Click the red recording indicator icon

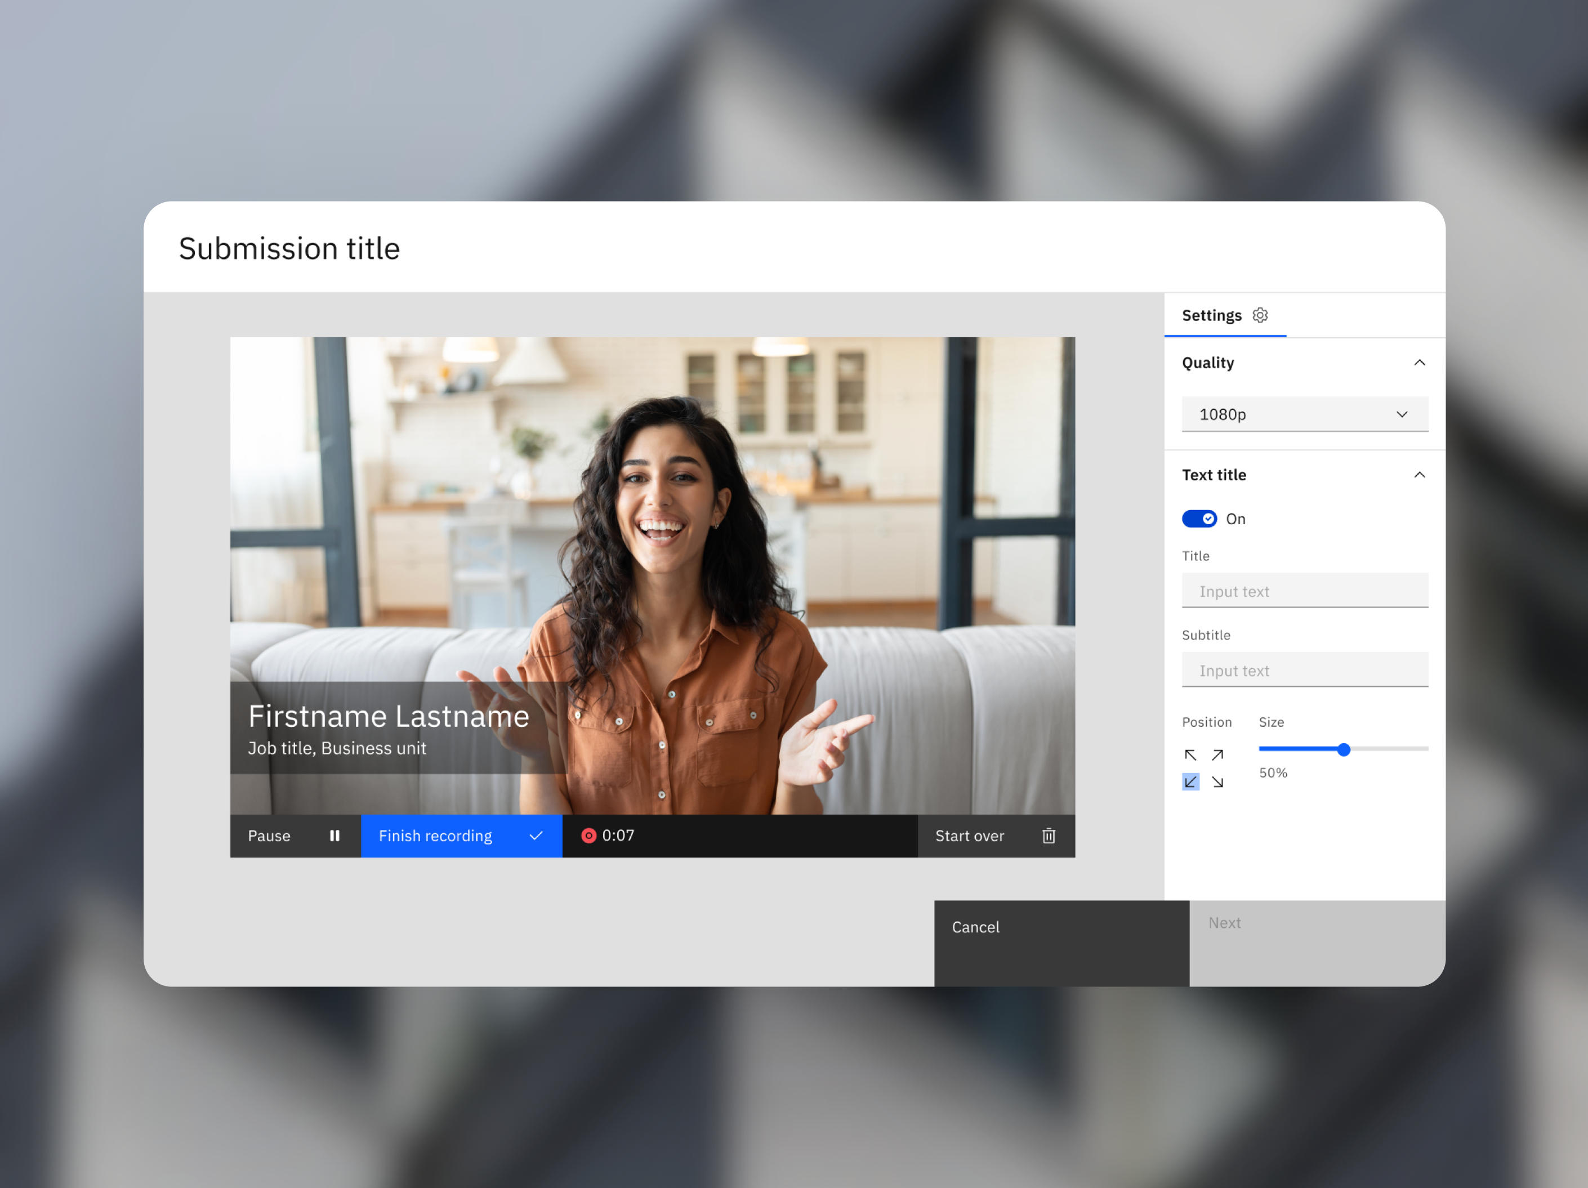pyautogui.click(x=588, y=836)
